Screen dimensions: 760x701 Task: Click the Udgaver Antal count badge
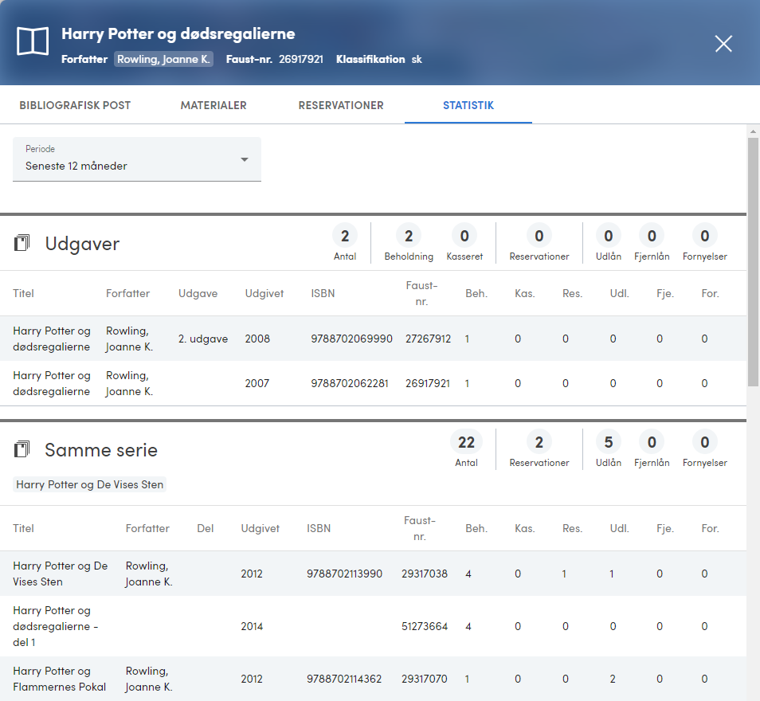click(x=345, y=236)
